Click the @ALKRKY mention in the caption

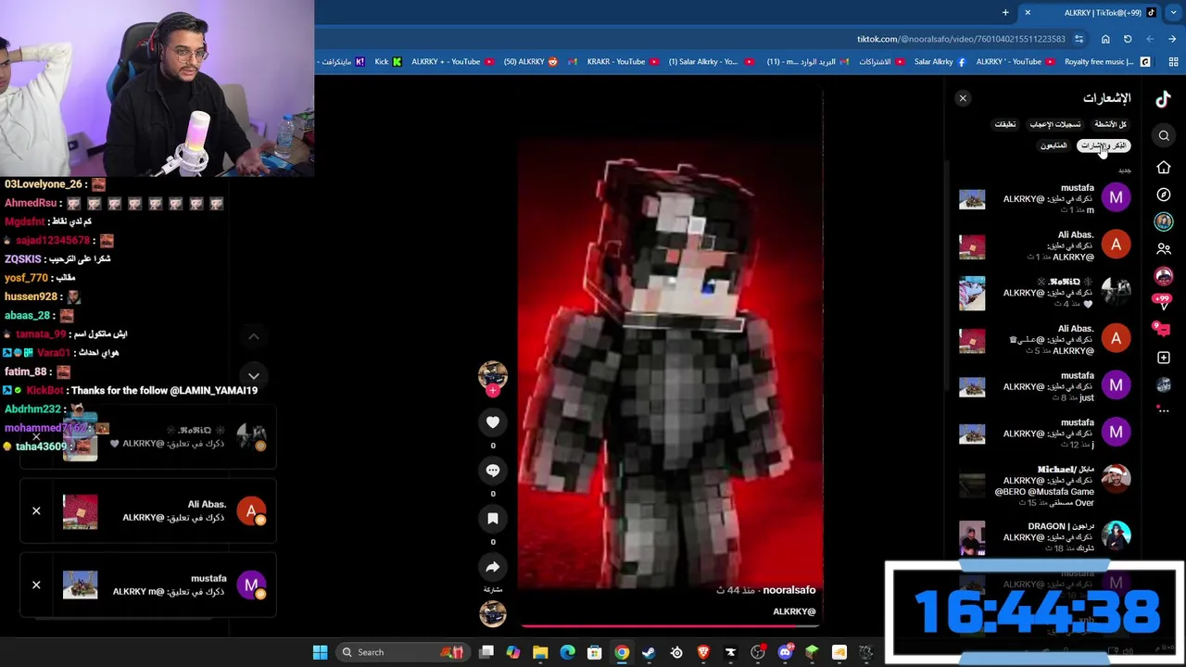coord(794,611)
